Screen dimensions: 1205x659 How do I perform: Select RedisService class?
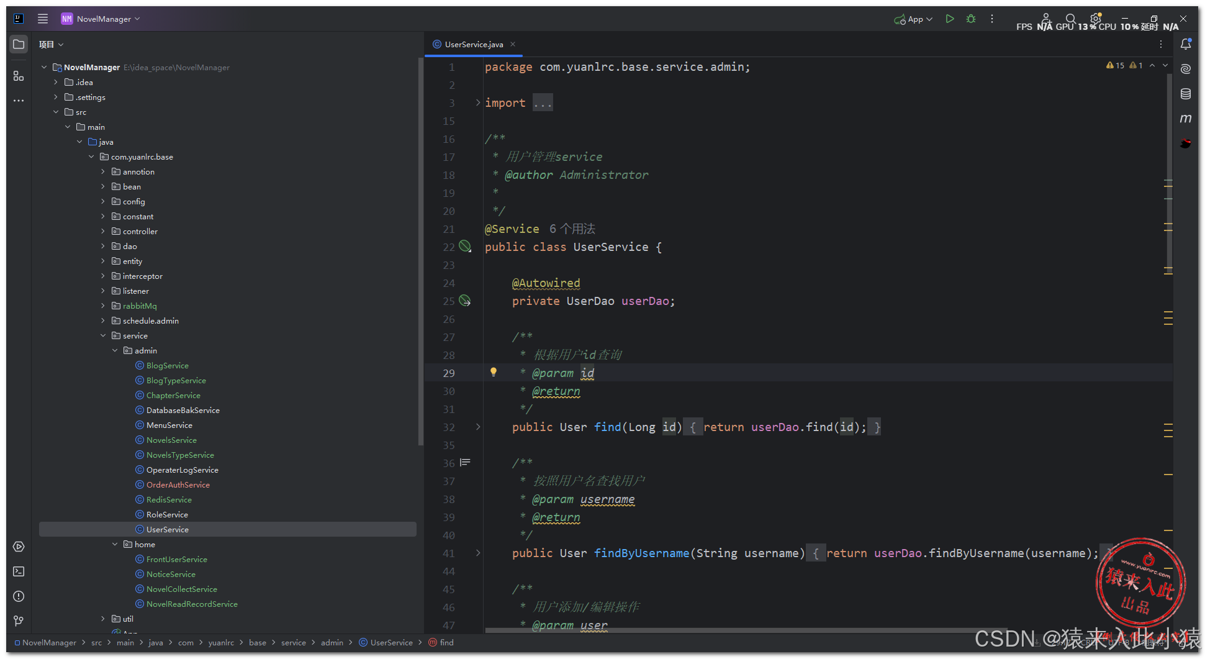point(169,499)
